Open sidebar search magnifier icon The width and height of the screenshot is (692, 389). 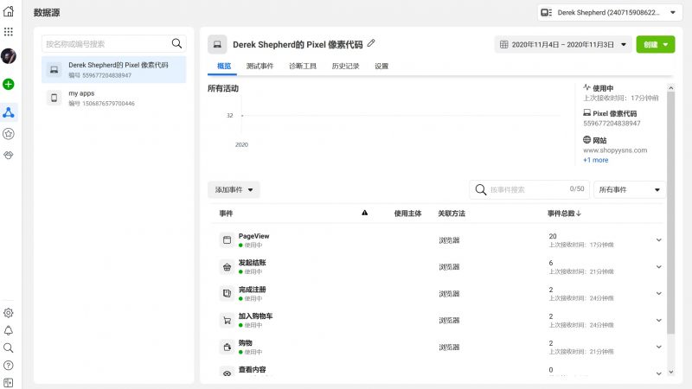(9, 348)
